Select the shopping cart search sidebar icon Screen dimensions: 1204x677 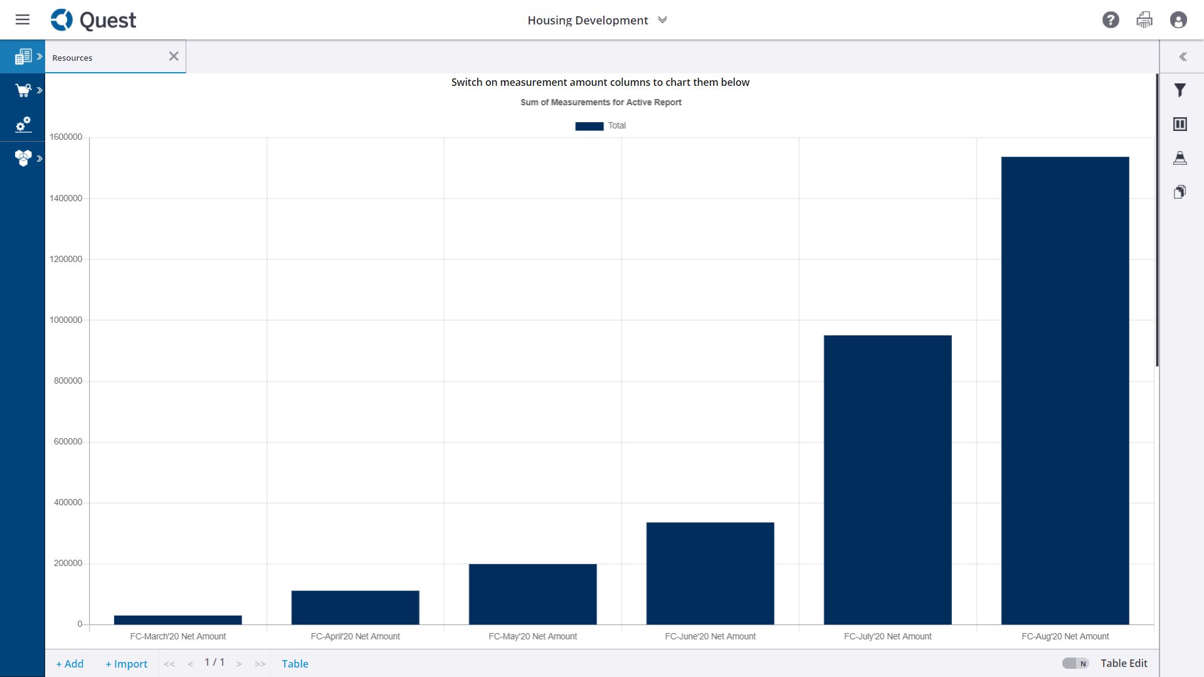pyautogui.click(x=23, y=90)
